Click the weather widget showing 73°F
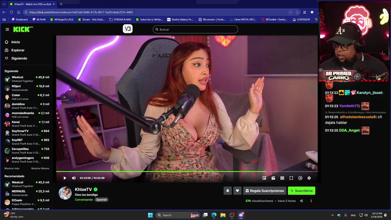The width and height of the screenshot is (391, 220). click(14, 215)
